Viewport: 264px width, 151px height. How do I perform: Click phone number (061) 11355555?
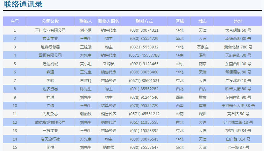[144, 123]
